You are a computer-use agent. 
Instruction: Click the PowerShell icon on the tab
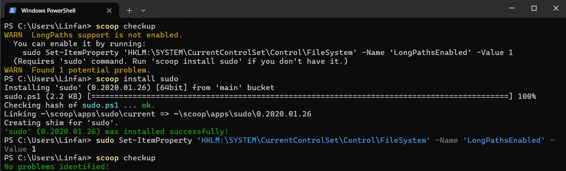(12, 10)
